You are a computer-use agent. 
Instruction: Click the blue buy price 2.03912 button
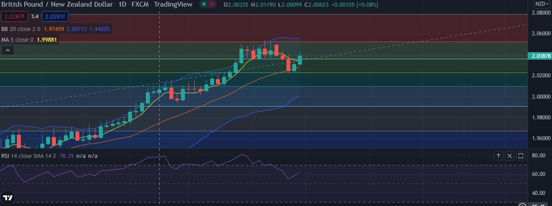[55, 17]
